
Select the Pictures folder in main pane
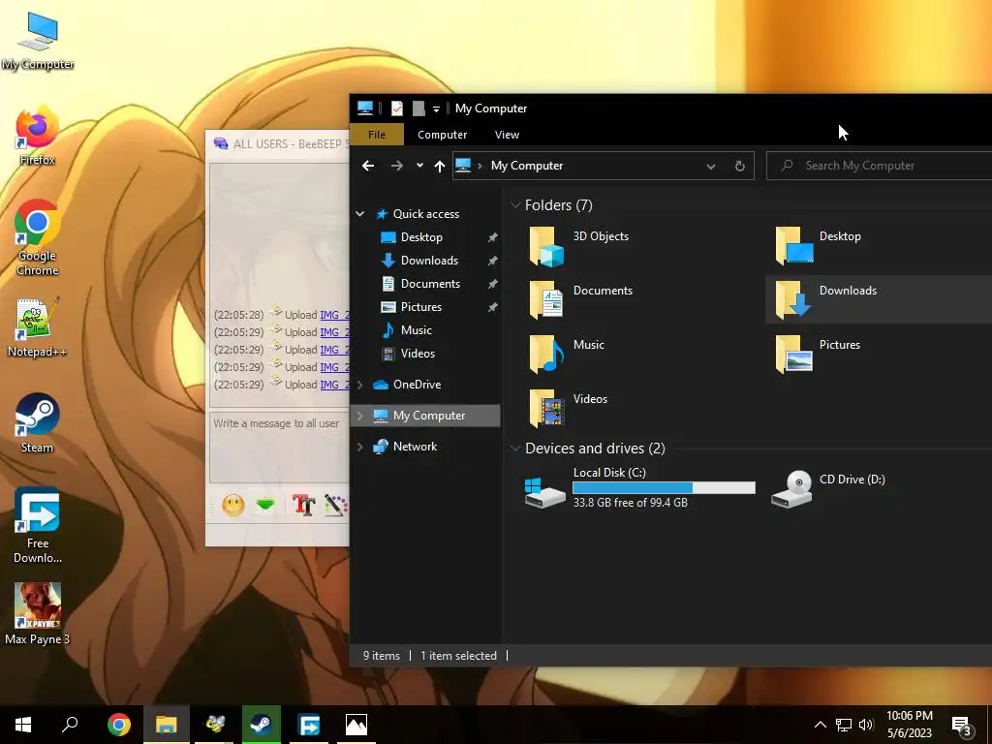[x=818, y=355]
